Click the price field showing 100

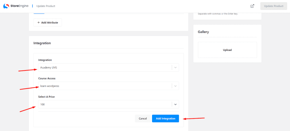click(x=105, y=104)
